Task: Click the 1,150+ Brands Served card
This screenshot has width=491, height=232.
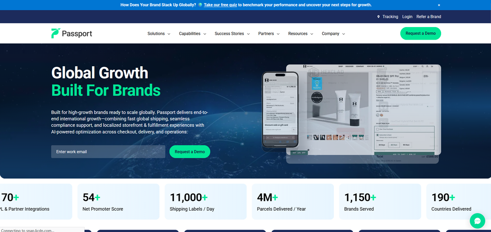Action: (x=380, y=201)
